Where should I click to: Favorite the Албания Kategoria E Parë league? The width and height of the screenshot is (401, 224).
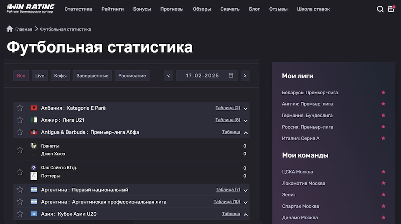coord(20,108)
